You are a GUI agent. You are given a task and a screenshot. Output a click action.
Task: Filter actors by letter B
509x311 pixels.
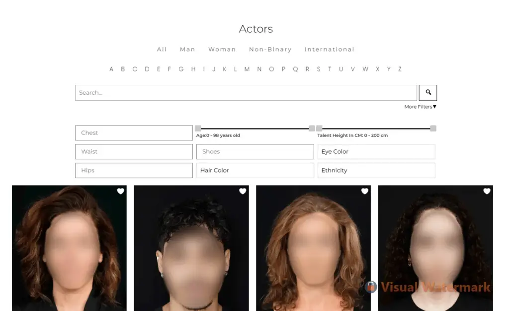point(123,69)
